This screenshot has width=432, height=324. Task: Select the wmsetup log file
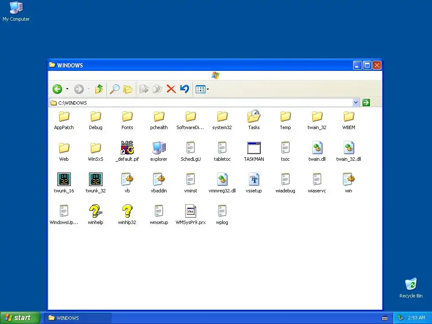[x=159, y=215]
